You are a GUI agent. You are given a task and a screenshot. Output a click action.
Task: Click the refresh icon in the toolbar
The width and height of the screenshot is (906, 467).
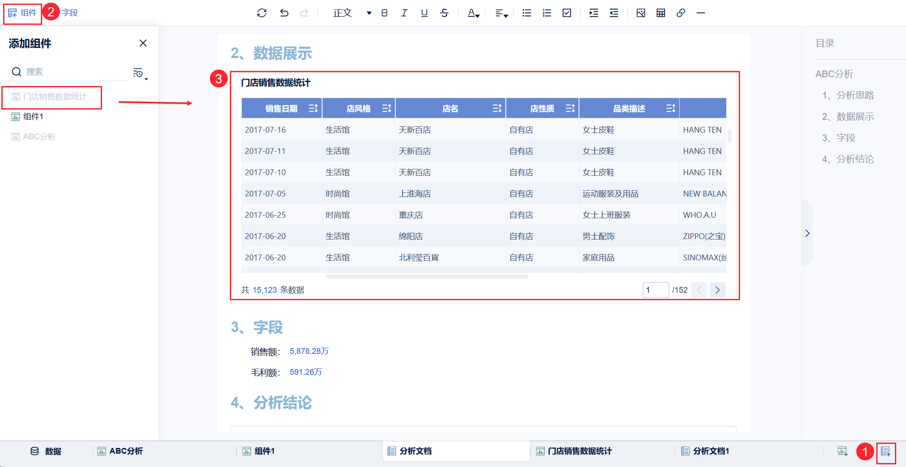(262, 13)
